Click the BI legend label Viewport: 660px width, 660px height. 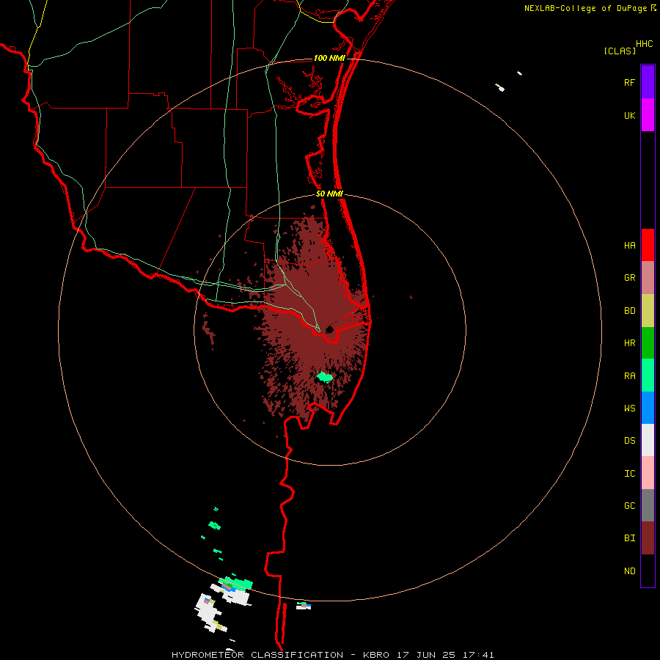(629, 538)
